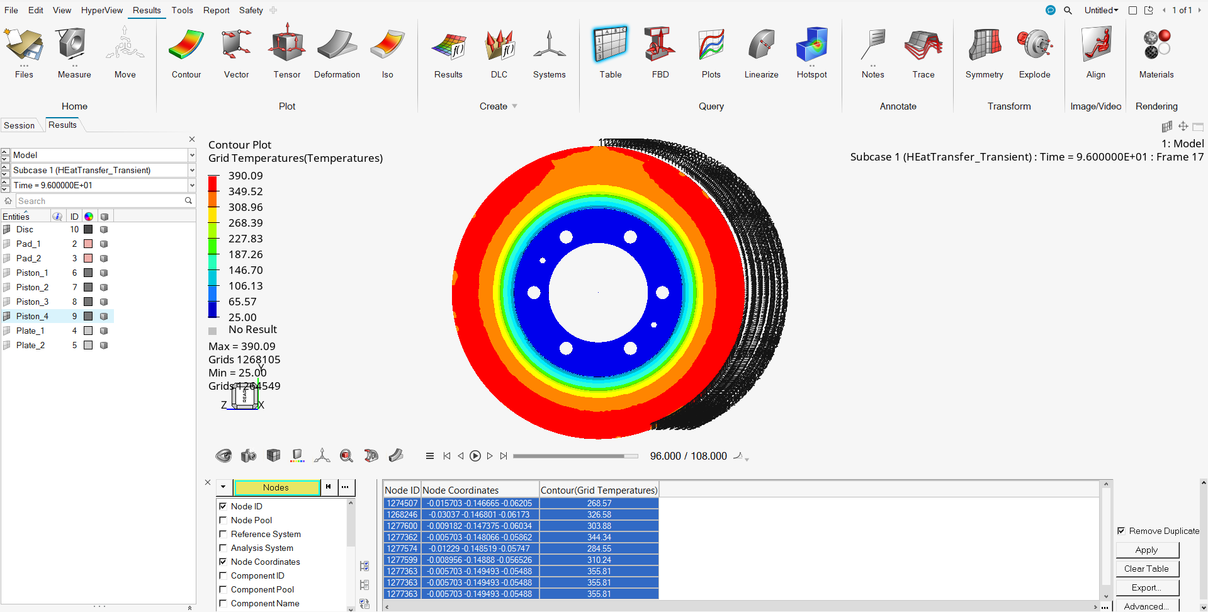The image size is (1208, 612).
Task: Click the Export button
Action: click(1147, 587)
